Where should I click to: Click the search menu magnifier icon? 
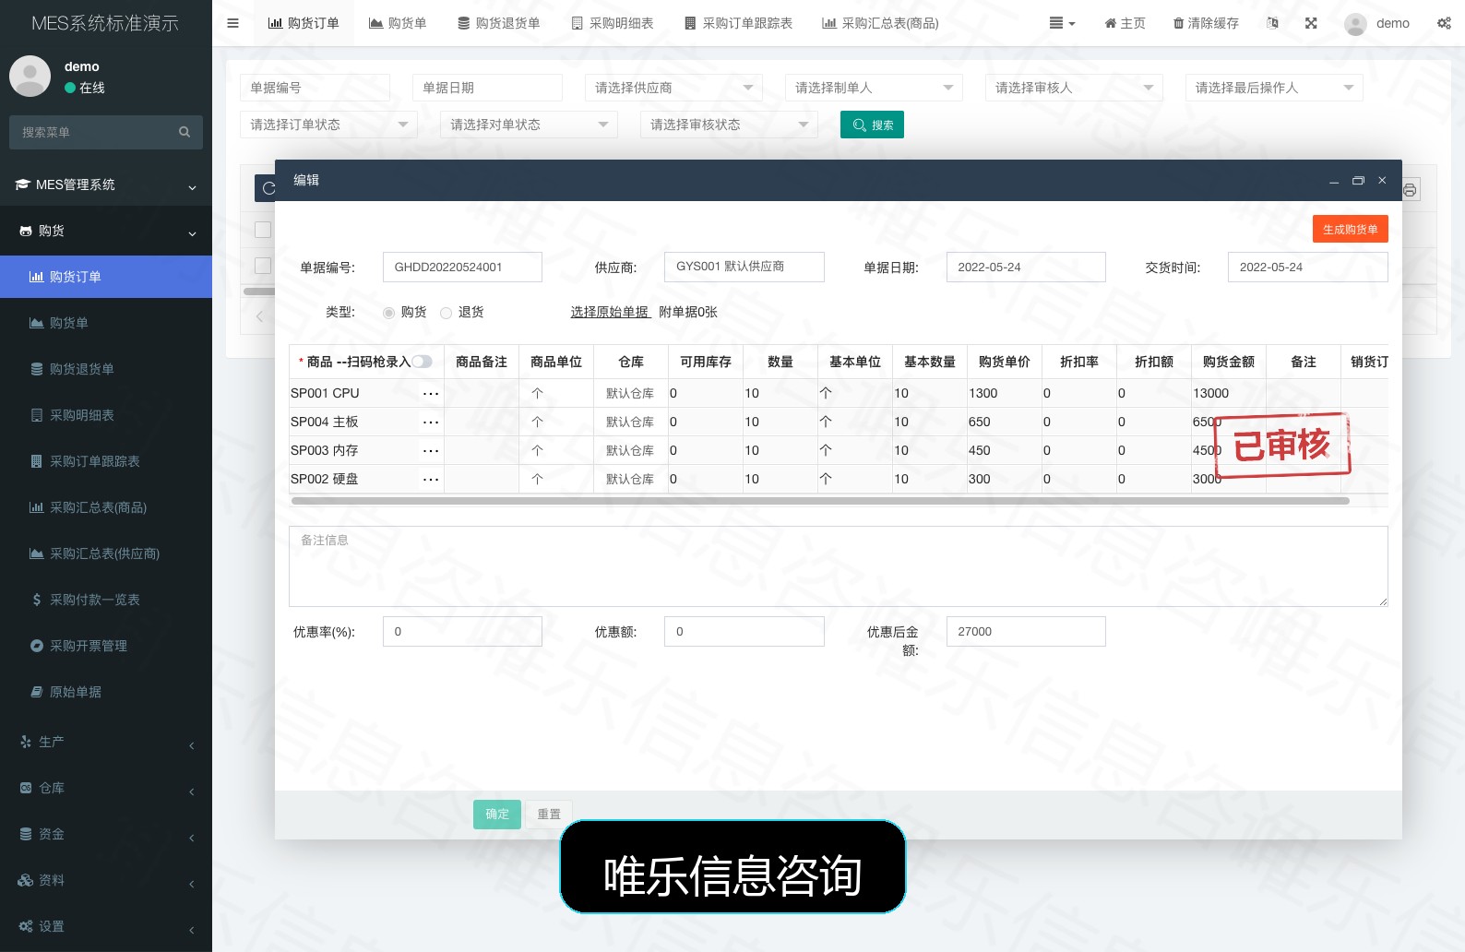click(x=185, y=132)
